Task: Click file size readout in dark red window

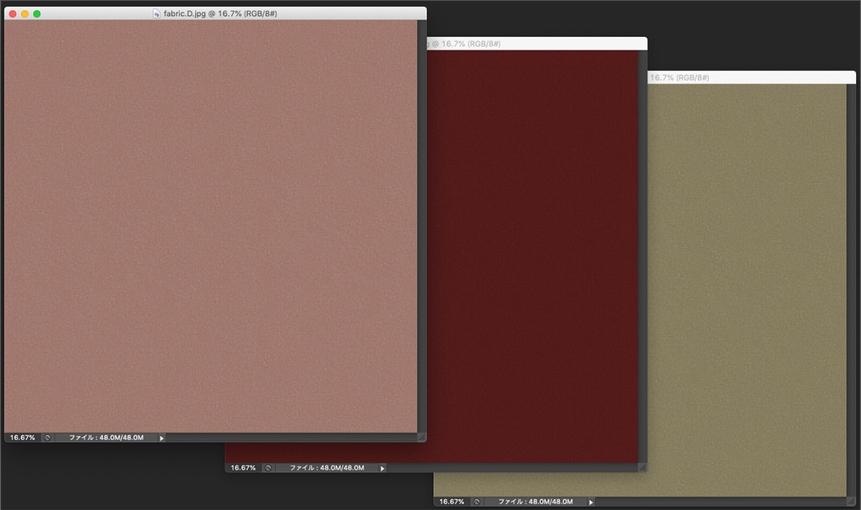Action: pos(327,468)
